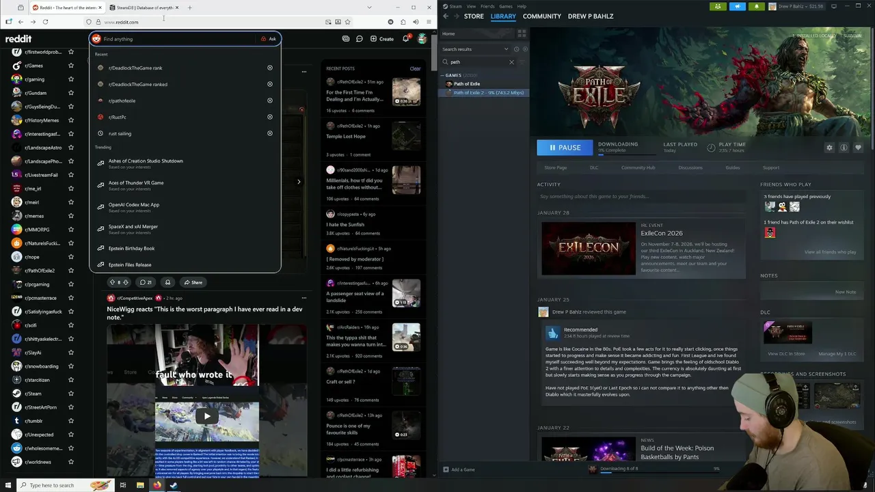Favorite r/gaming with star toggle
The width and height of the screenshot is (875, 492).
[x=70, y=79]
